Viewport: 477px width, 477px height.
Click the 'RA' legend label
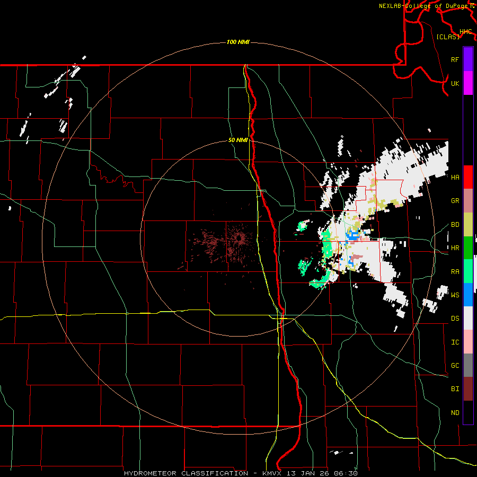click(455, 271)
